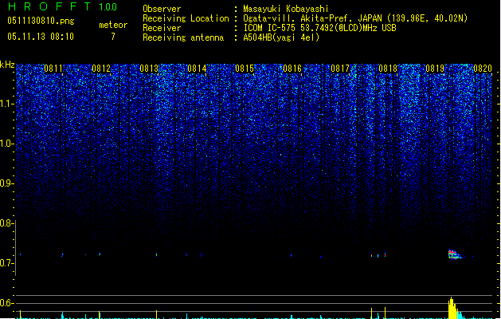Click the 'Observer' field label
Viewport: 501px width, 319px height.
click(x=162, y=9)
